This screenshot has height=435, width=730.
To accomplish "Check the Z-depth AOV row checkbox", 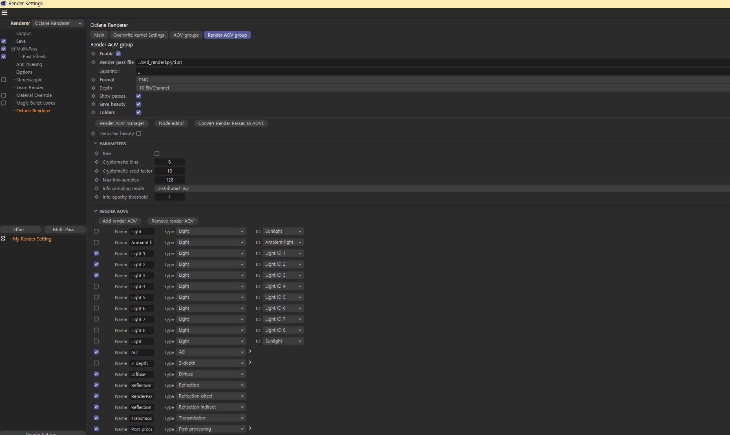I will tap(96, 363).
